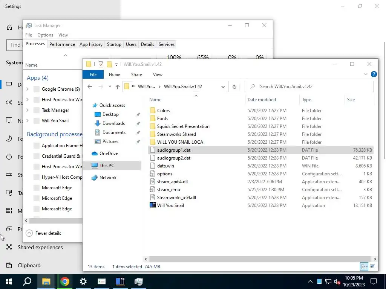Image resolution: width=386 pixels, height=289 pixels.
Task: Expand the Will You Snail process row
Action: point(28,121)
